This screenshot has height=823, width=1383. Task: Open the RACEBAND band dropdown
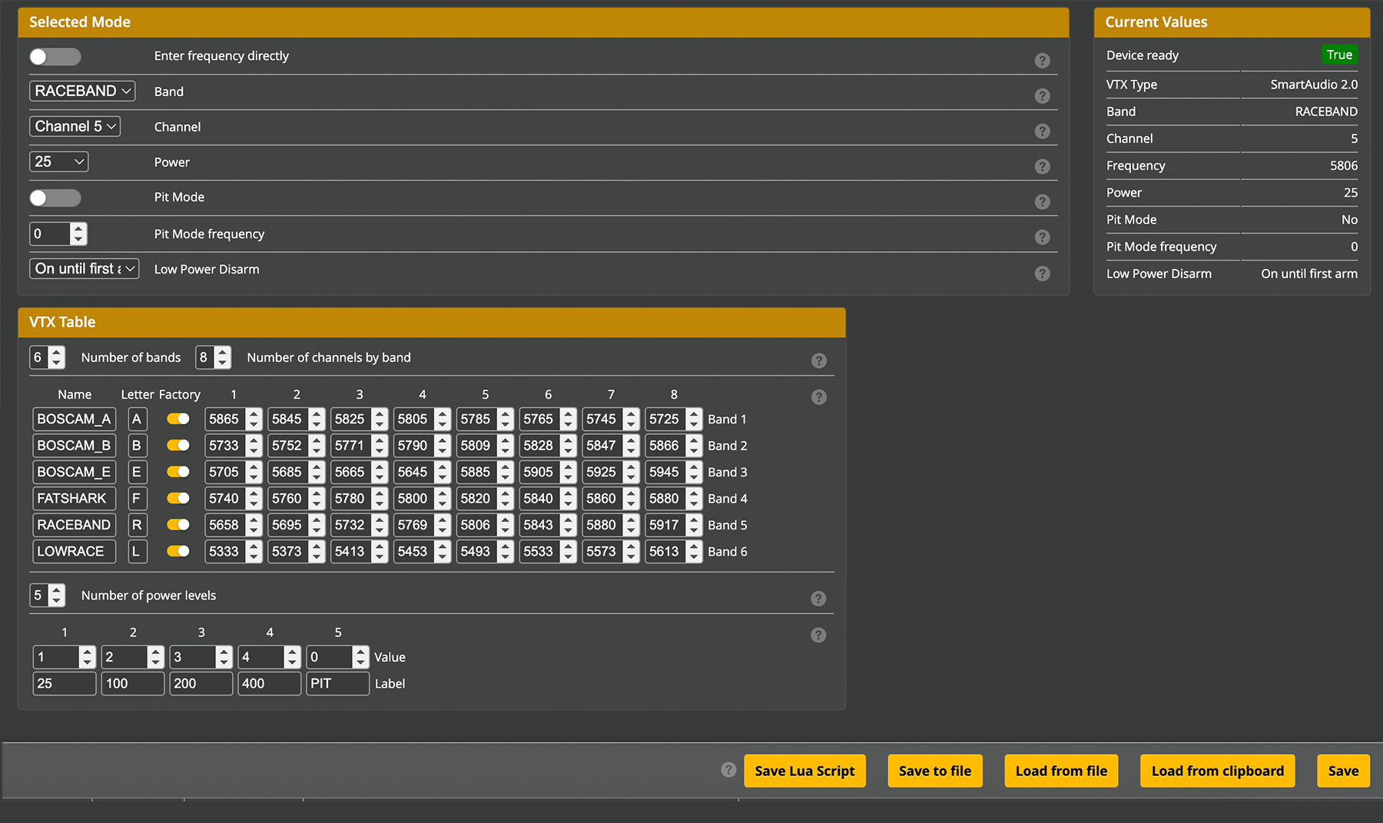[x=82, y=91]
